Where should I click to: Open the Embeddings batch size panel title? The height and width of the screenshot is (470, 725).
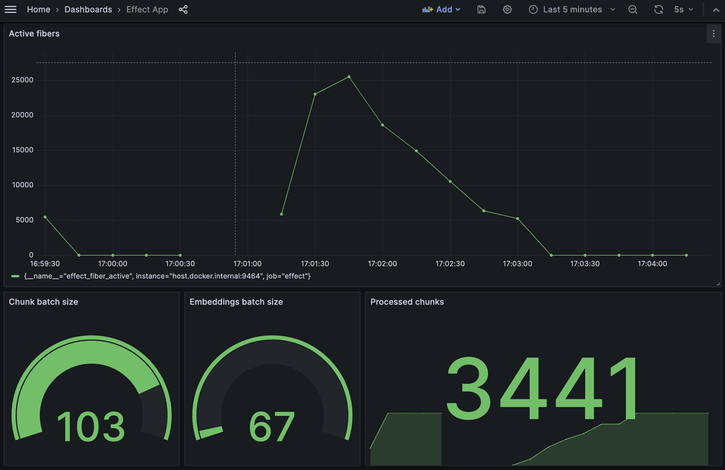click(236, 302)
